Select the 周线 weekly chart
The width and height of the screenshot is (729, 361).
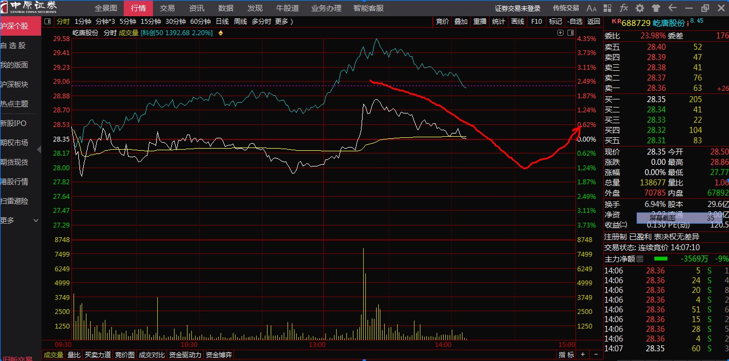240,22
